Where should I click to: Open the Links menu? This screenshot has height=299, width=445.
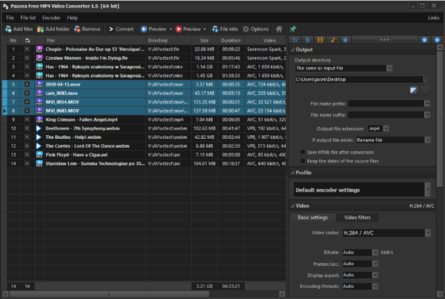tap(433, 18)
